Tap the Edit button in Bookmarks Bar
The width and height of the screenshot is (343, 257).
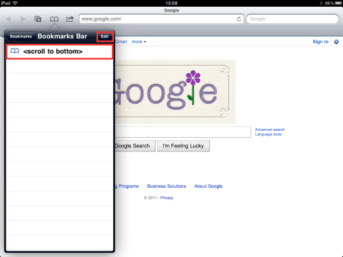pos(105,36)
